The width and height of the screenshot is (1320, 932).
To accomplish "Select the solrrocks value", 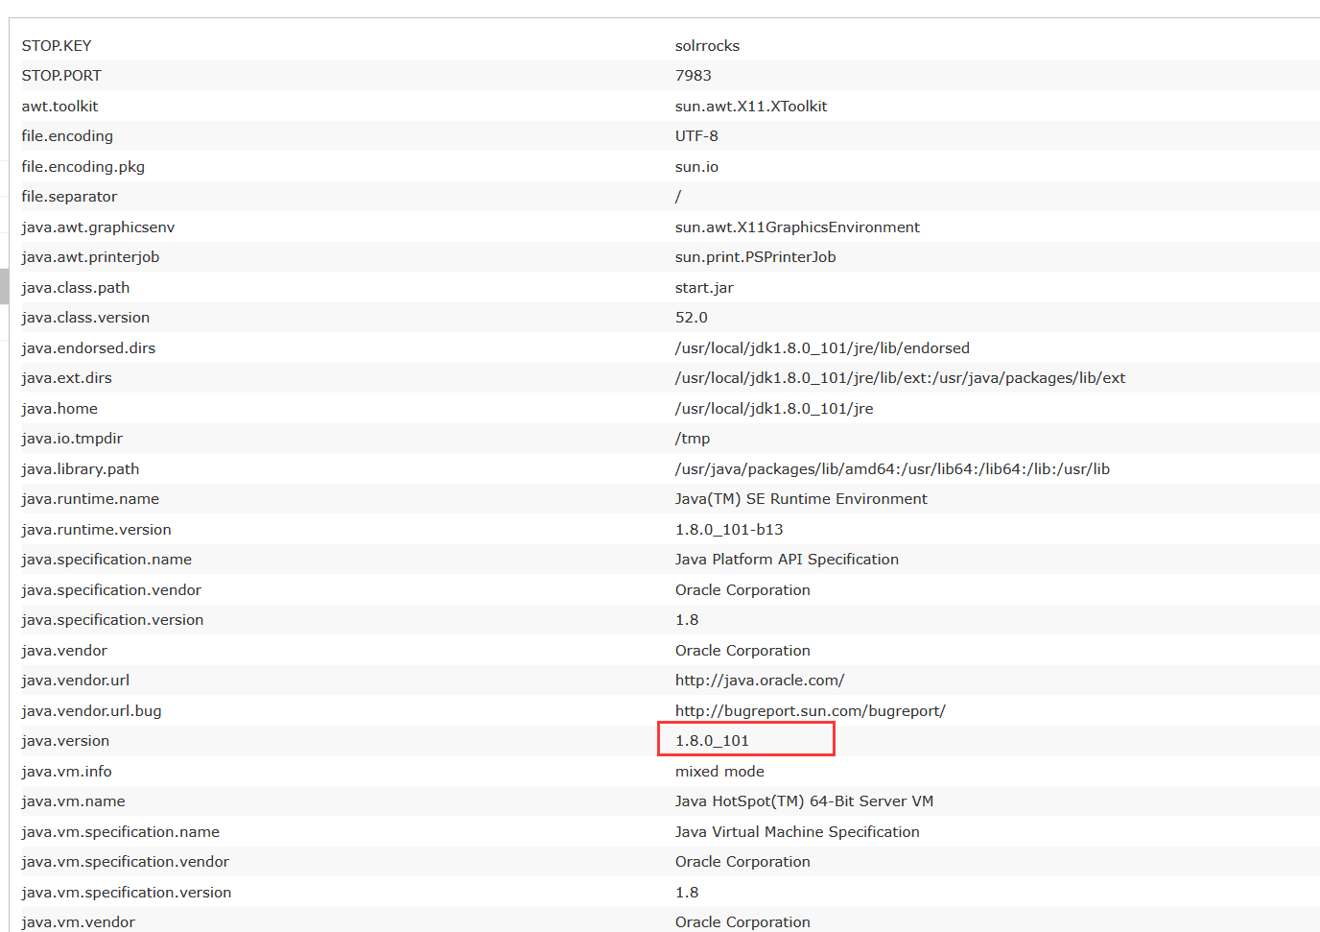I will 707,46.
